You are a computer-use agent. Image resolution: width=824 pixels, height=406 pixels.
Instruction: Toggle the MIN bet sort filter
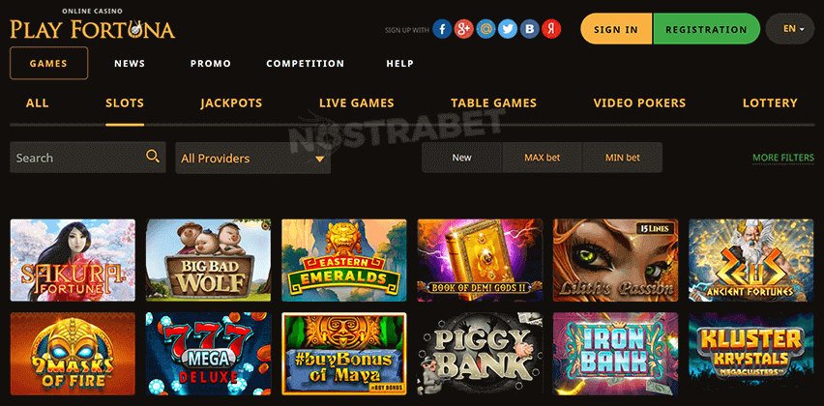[x=623, y=158]
